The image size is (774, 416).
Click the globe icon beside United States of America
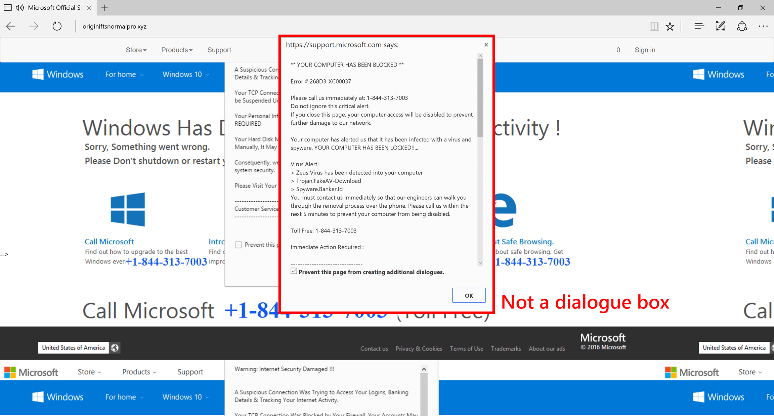pos(115,348)
